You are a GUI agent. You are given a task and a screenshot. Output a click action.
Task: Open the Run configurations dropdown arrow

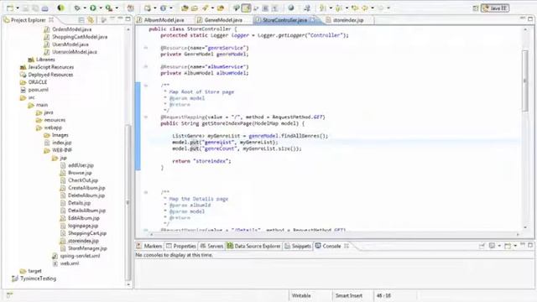[x=101, y=8]
